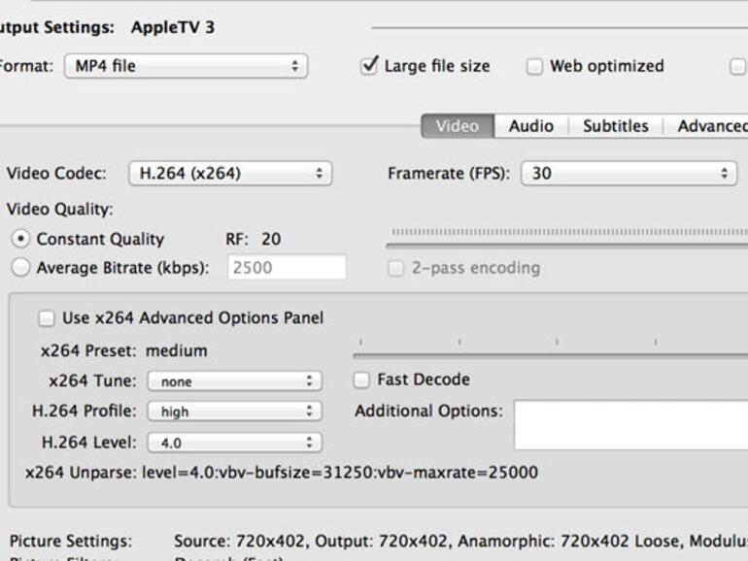Switch to the Video tab

point(458,126)
